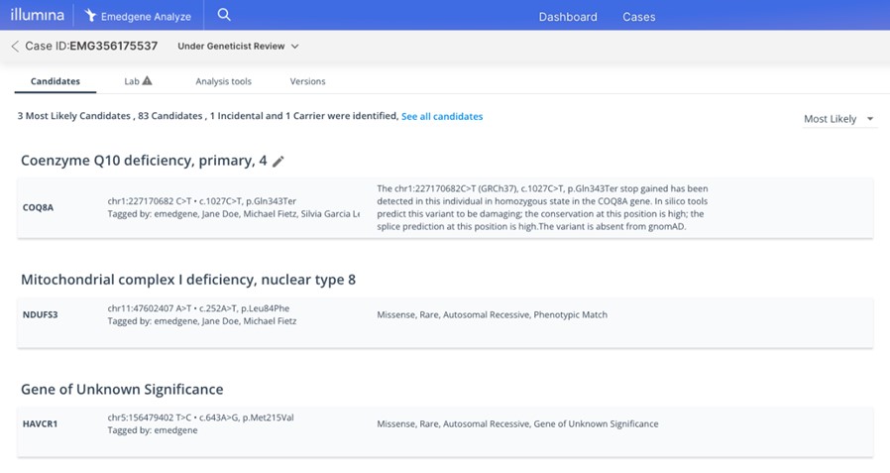
Task: Select the HAVCR1 gene name
Action: click(42, 423)
